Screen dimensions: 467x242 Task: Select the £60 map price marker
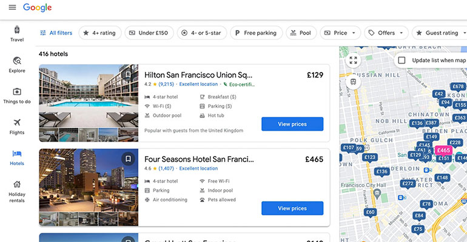(370, 212)
